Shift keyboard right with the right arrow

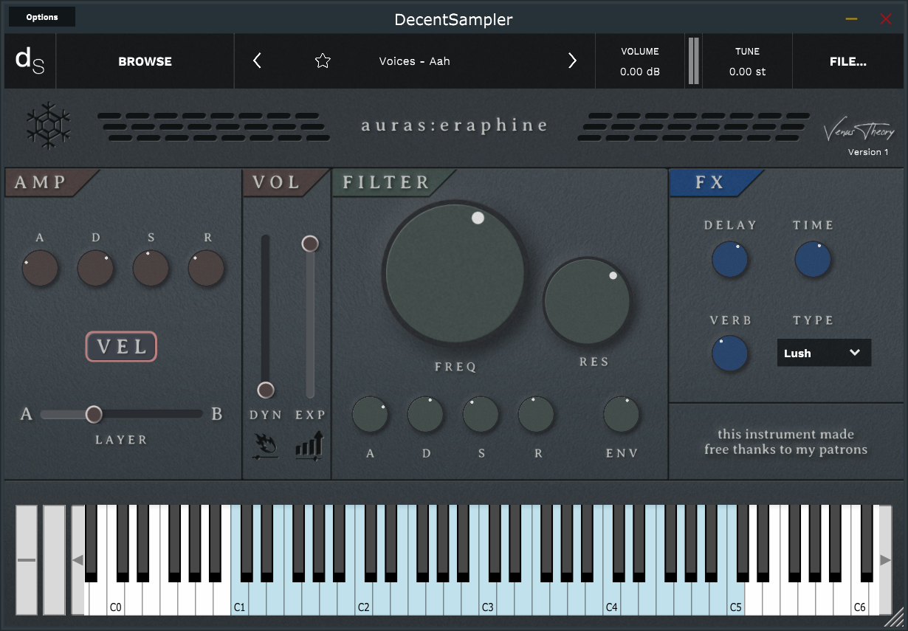pos(885,560)
